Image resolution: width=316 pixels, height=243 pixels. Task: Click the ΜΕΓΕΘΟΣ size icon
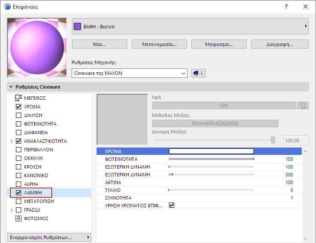pos(19,98)
